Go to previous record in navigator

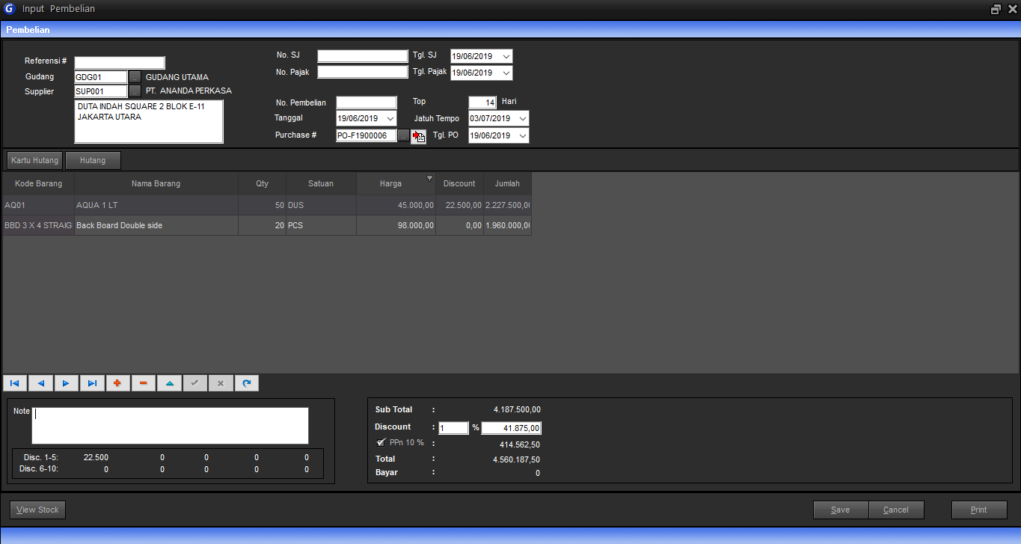click(x=40, y=383)
